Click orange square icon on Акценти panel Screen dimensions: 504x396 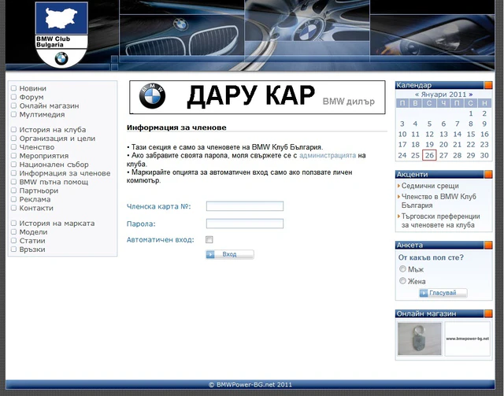[x=488, y=174]
